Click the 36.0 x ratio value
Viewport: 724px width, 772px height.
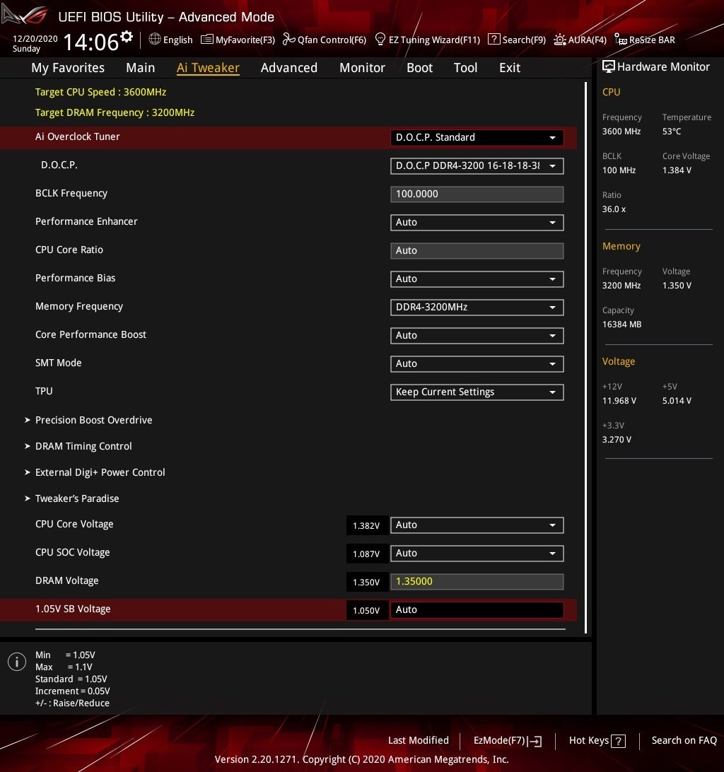[x=614, y=209]
